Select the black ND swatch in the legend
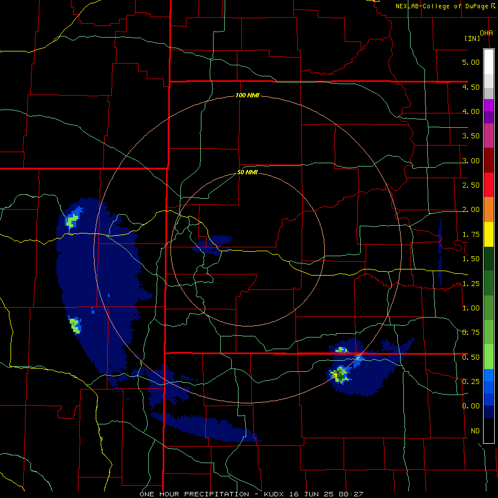The image size is (498, 498). pyautogui.click(x=489, y=430)
